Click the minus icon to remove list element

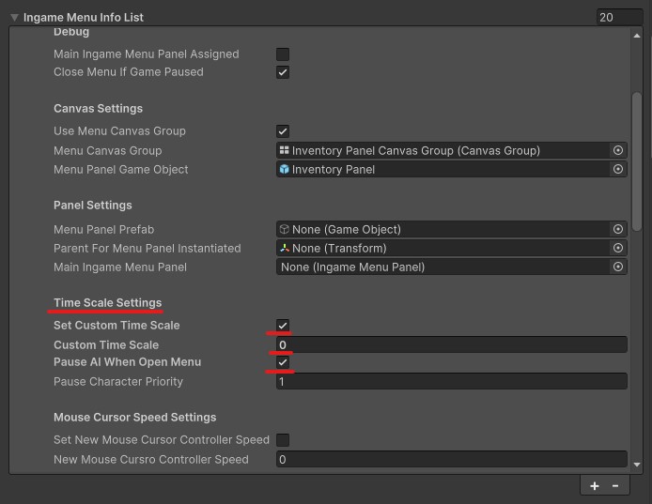(x=615, y=485)
